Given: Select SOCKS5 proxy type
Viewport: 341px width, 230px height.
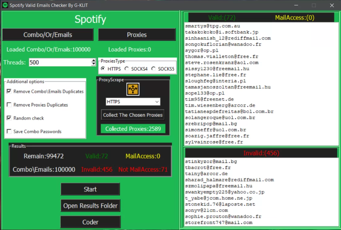Looking at the screenshot, I should 153,68.
